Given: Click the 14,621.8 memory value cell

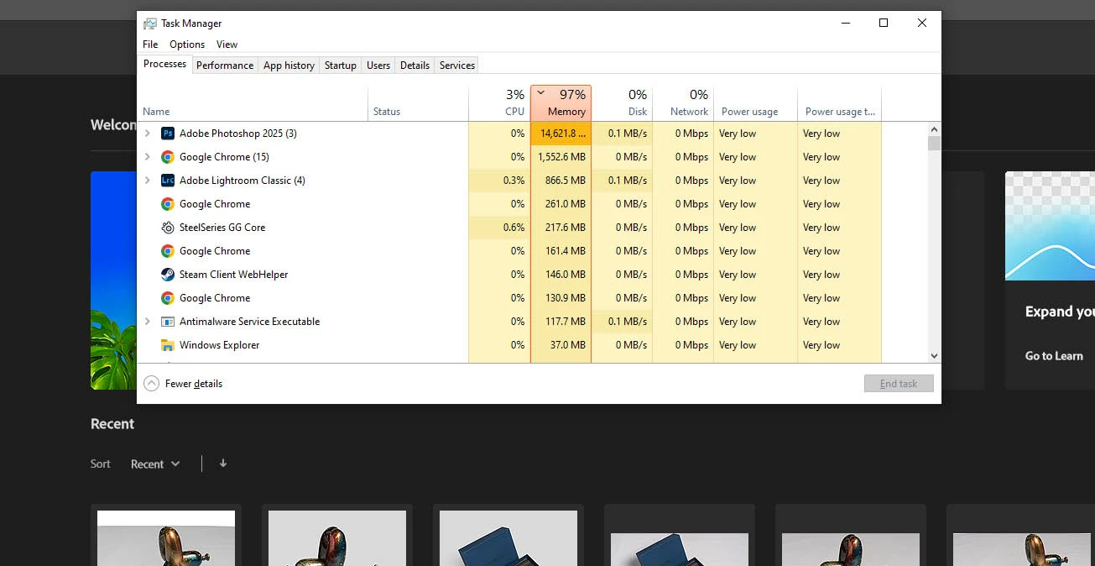Looking at the screenshot, I should click(x=561, y=134).
